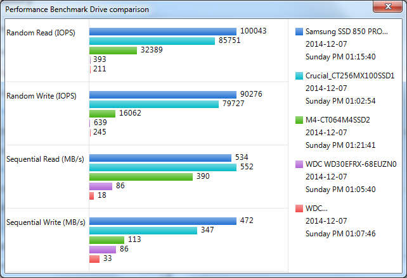The width and height of the screenshot is (407, 278).
Task: Select the Samsung SSD 850 PRO... legend label
Action: tap(347, 32)
